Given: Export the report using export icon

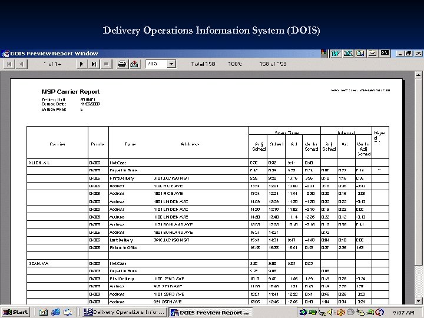Looking at the screenshot, I should [x=134, y=64].
